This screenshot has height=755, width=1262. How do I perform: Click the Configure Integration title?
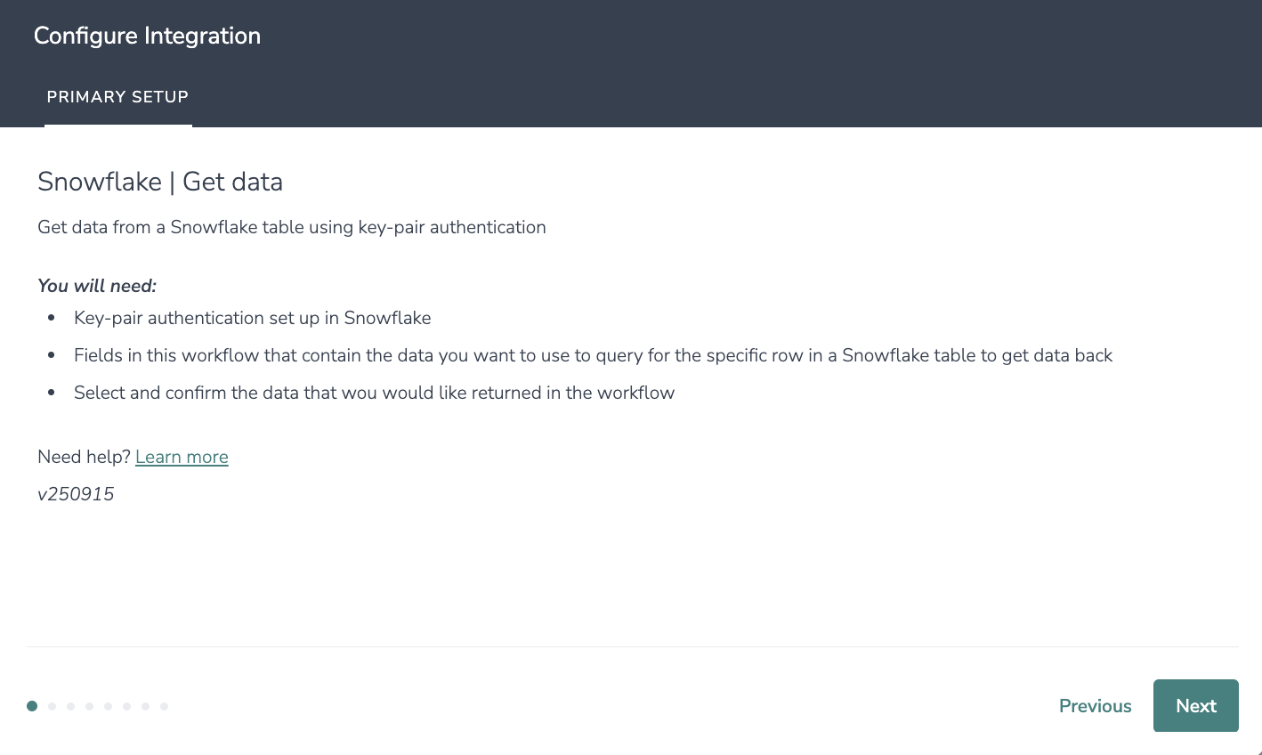[x=147, y=36]
